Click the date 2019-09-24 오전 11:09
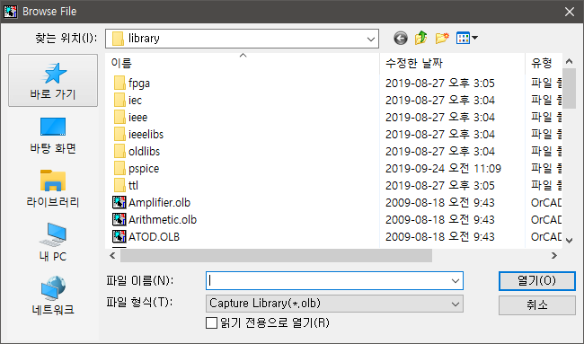This screenshot has width=584, height=344. (443, 169)
